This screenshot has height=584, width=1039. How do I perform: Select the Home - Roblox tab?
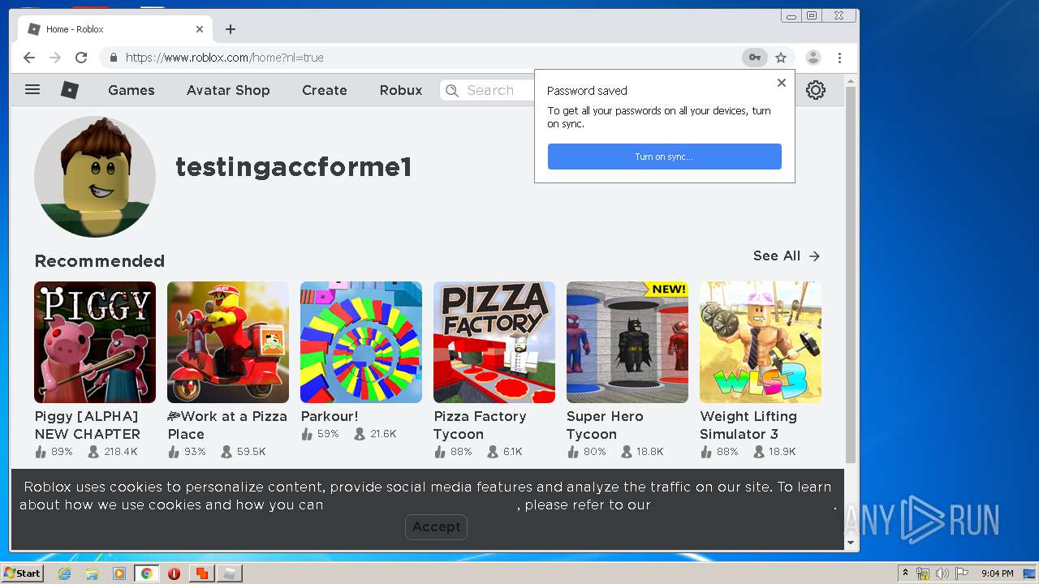(x=114, y=29)
